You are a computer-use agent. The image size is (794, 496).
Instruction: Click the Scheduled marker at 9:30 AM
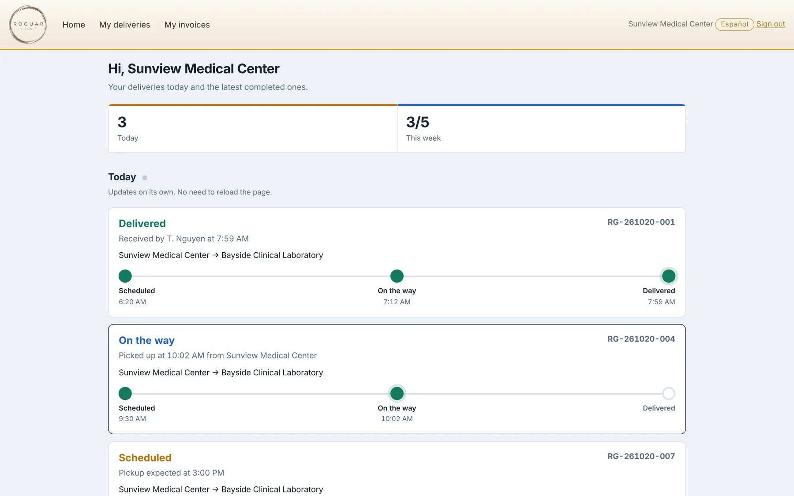point(125,393)
